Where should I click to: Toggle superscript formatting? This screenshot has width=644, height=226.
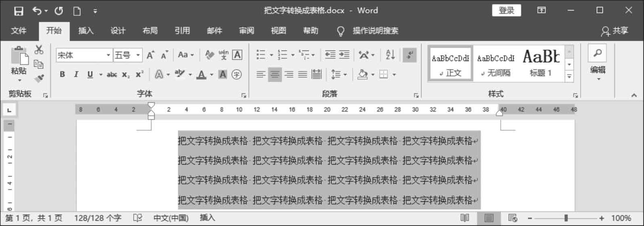140,74
